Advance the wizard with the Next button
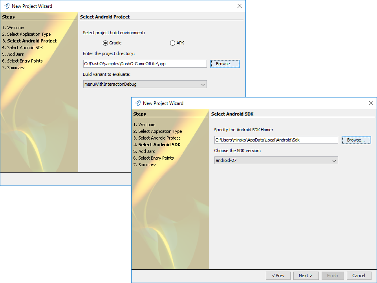This screenshot has width=377, height=283. pyautogui.click(x=306, y=276)
